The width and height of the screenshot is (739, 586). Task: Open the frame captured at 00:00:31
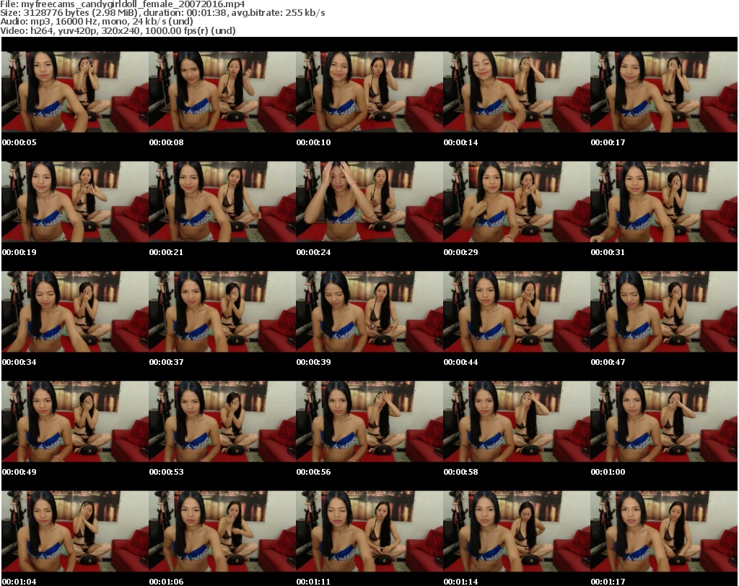664,202
